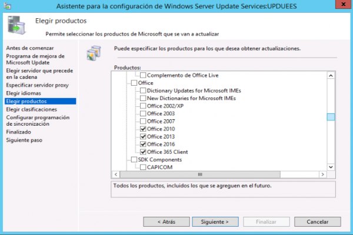Go to Elegir clasificaciones step

pyautogui.click(x=31, y=109)
